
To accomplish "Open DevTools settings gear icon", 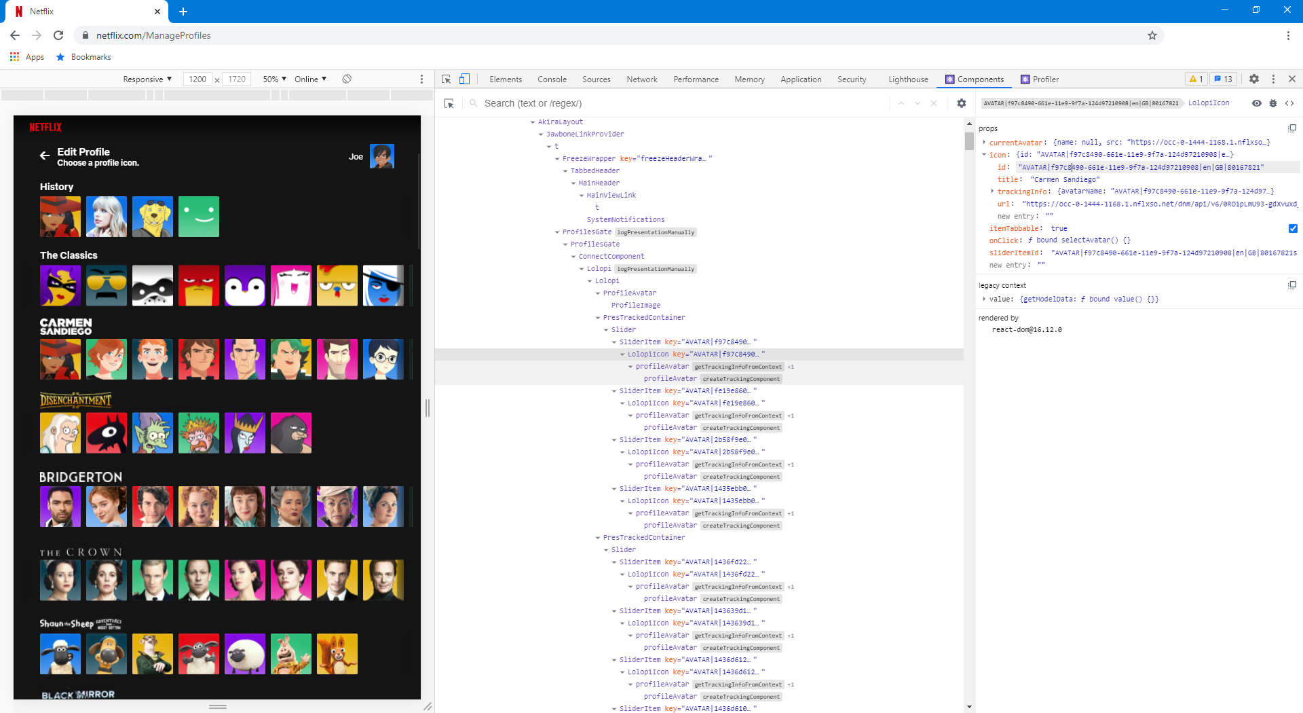I will pos(1254,79).
